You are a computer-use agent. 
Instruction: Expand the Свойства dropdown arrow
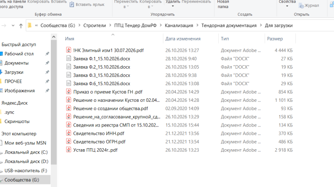(287, 6)
